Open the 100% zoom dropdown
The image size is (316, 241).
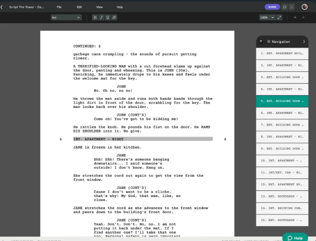(x=267, y=18)
